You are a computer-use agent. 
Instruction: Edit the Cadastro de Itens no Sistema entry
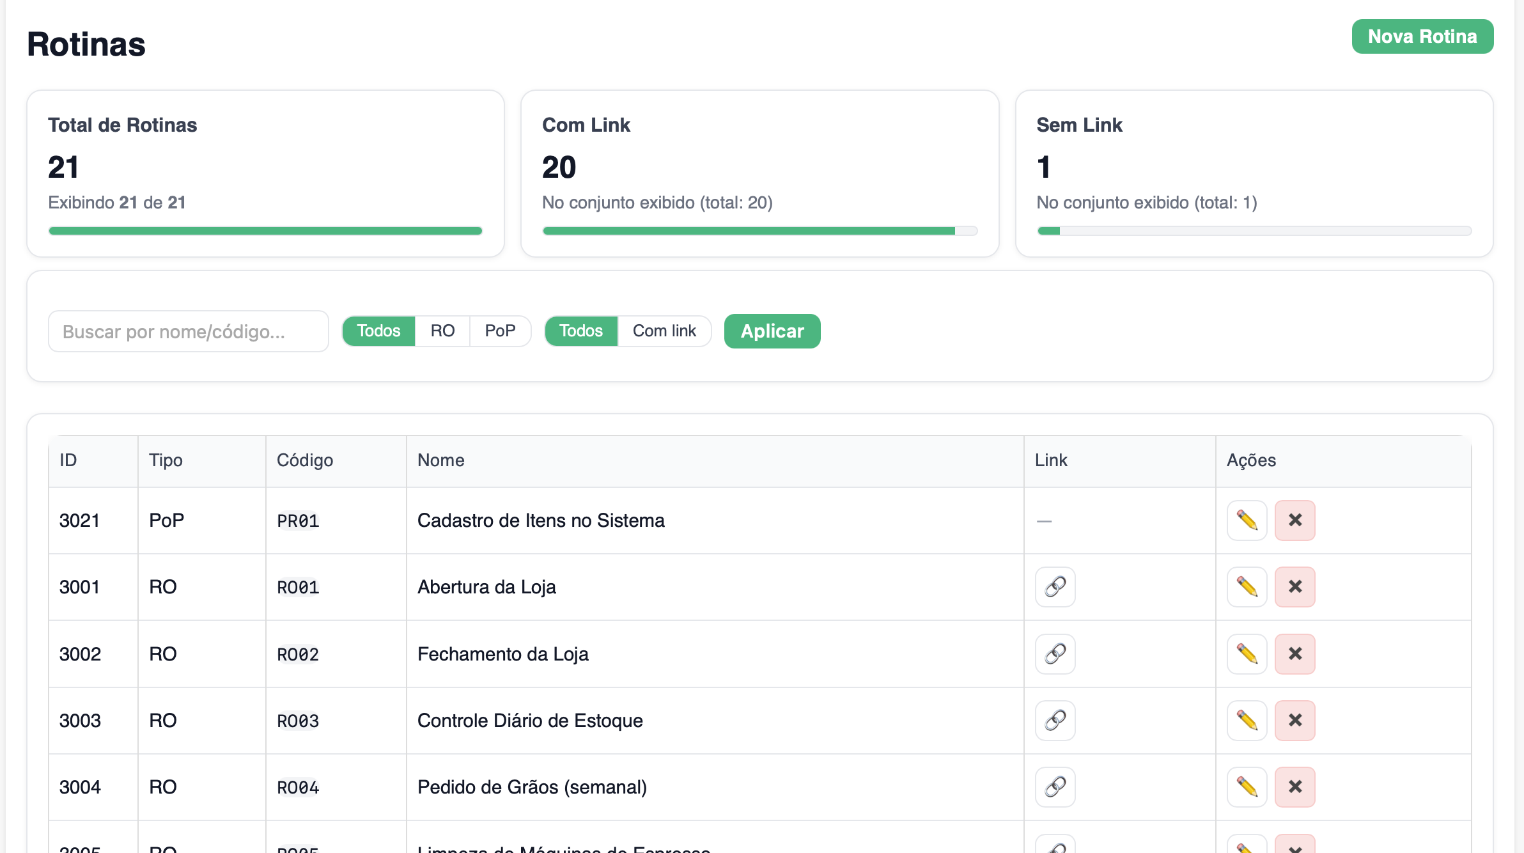pos(1247,520)
